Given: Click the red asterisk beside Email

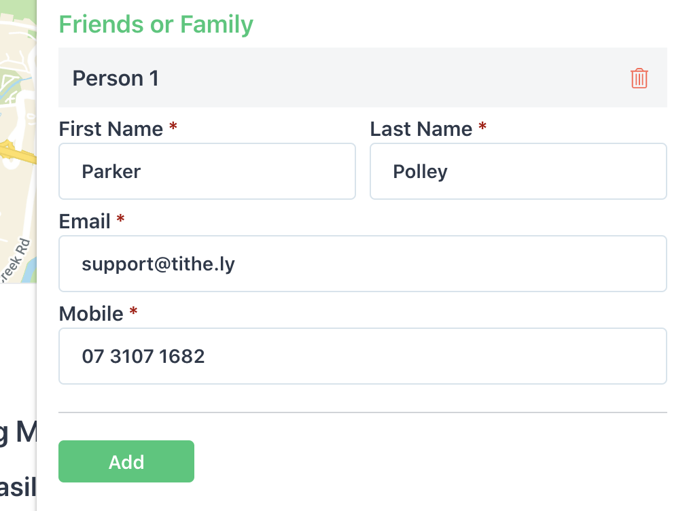Looking at the screenshot, I should (x=120, y=219).
